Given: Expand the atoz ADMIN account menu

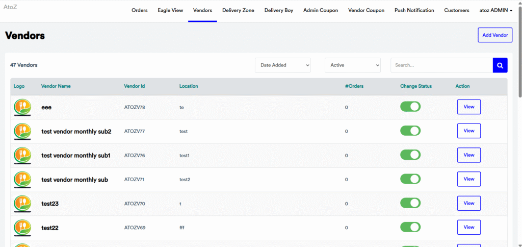Looking at the screenshot, I should [x=495, y=10].
